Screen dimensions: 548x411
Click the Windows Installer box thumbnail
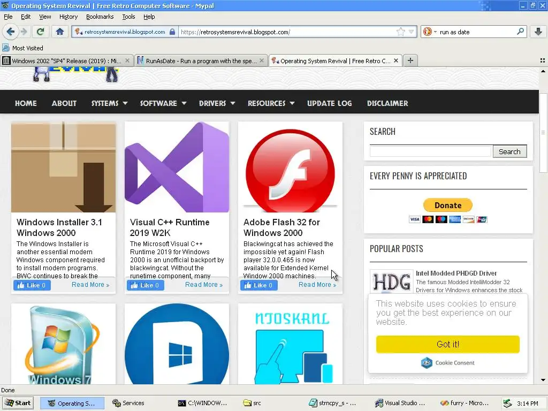(x=63, y=167)
